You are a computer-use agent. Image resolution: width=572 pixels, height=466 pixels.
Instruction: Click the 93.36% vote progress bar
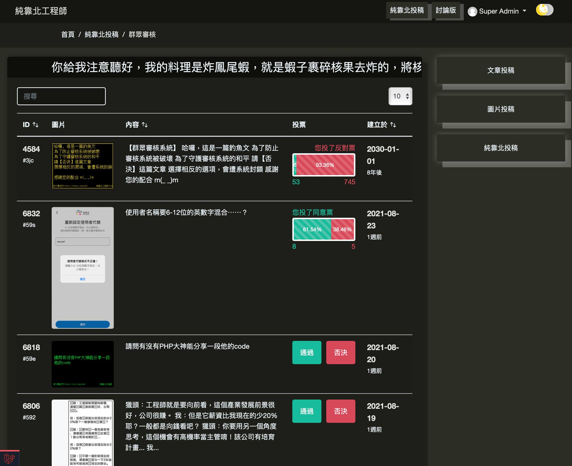coord(325,165)
